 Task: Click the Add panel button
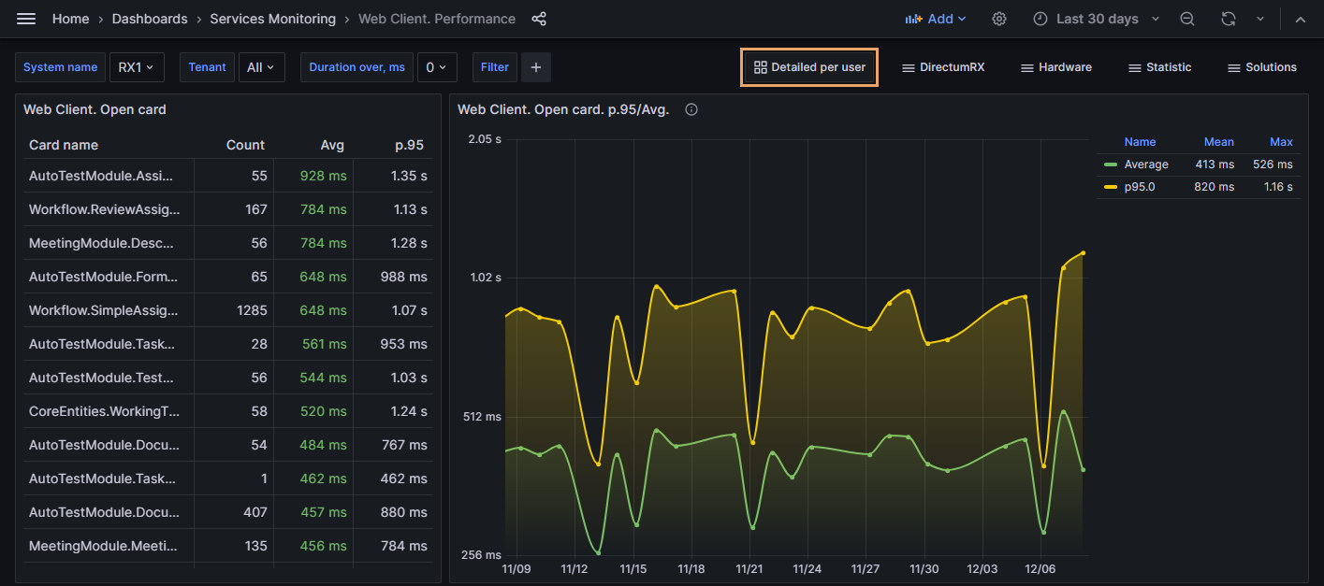pos(935,19)
